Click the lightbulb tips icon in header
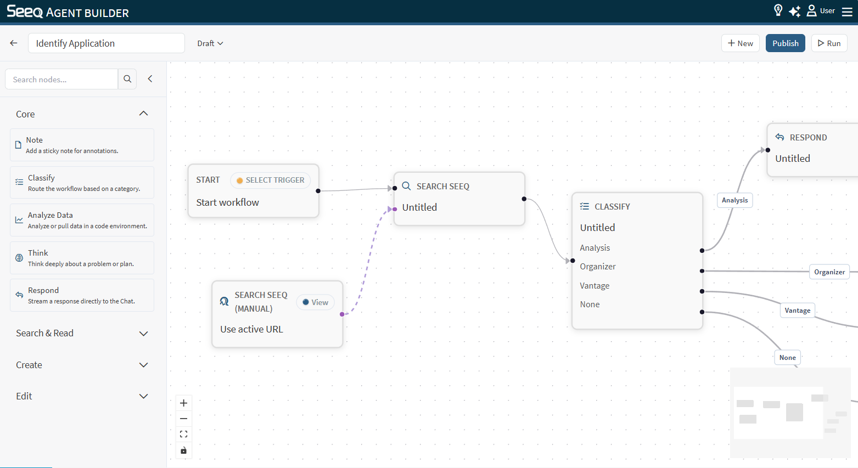858x468 pixels. pyautogui.click(x=778, y=10)
